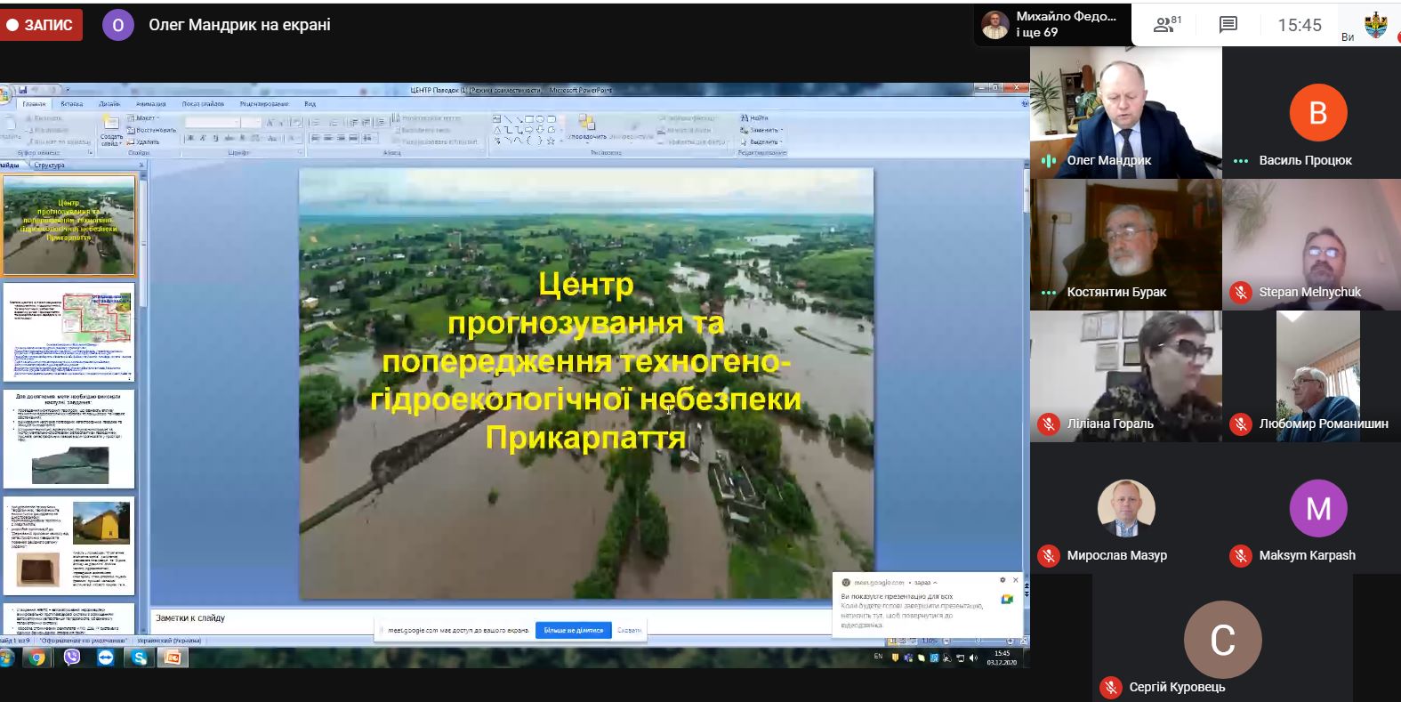
Task: Click presenter avatar O beside Олег Мандрик
Action: click(x=118, y=26)
